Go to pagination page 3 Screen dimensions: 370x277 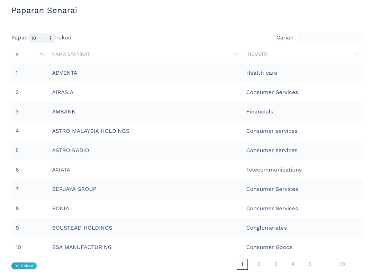[x=276, y=264]
